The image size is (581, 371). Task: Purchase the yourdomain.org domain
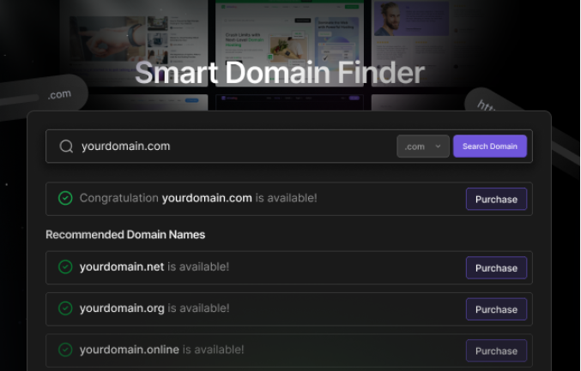496,309
